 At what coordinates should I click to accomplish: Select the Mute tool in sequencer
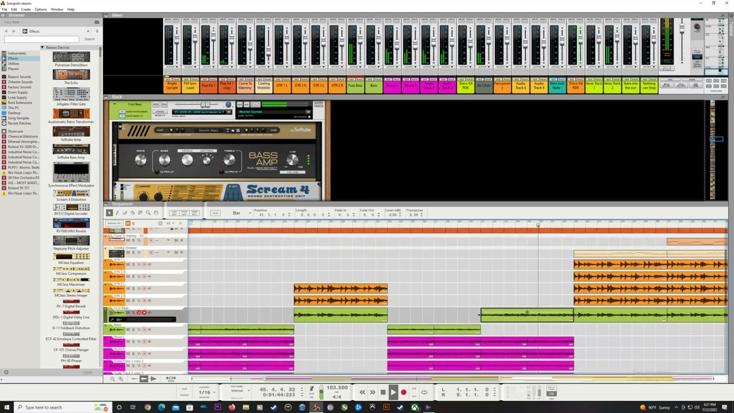click(x=140, y=213)
